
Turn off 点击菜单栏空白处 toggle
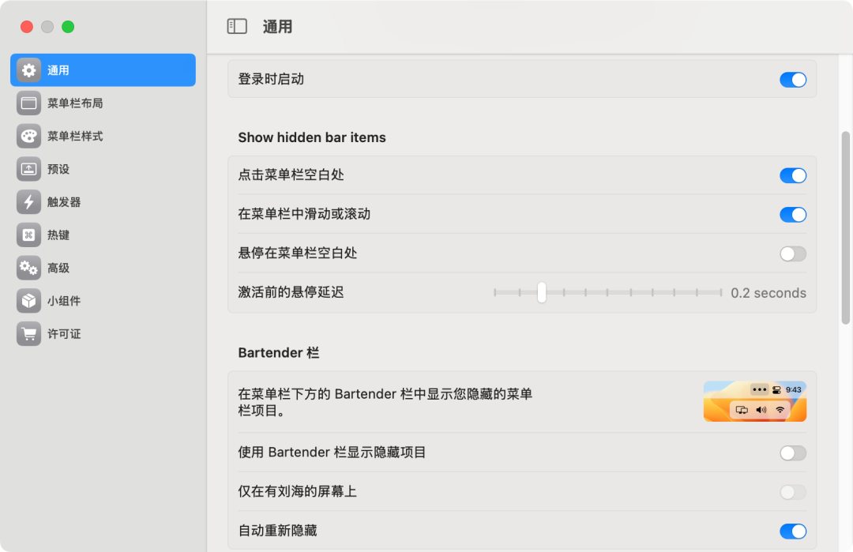pos(793,175)
